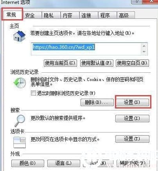Click the browsing history clock icon
The height and width of the screenshot is (171, 158).
point(20,83)
